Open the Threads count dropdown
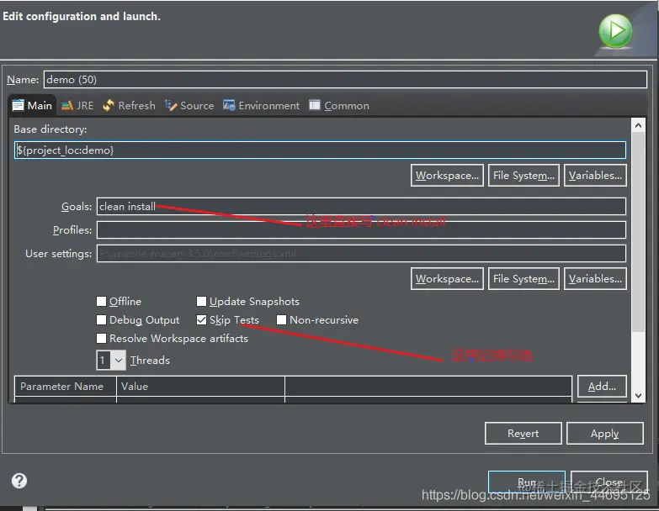Image resolution: width=659 pixels, height=511 pixels. [111, 360]
